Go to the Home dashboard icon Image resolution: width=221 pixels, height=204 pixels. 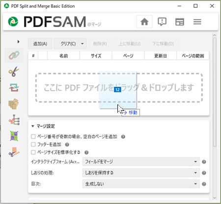tap(144, 22)
